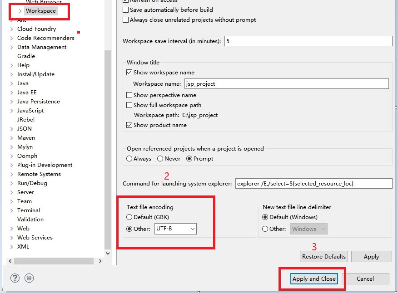The height and width of the screenshot is (293, 398).
Task: Edit the Workspace save interval field
Action: [308, 41]
